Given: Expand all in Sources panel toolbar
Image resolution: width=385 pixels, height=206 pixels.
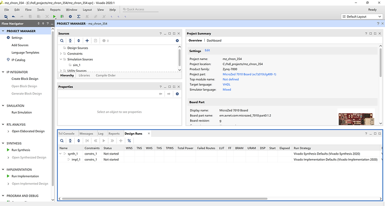Looking at the screenshot, I should point(79,41).
